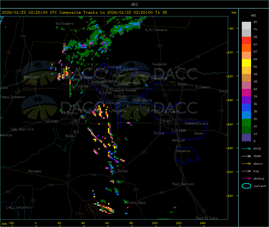Click the 30 dBZ green color swatch
The height and width of the screenshot is (227, 269).
(x=246, y=122)
